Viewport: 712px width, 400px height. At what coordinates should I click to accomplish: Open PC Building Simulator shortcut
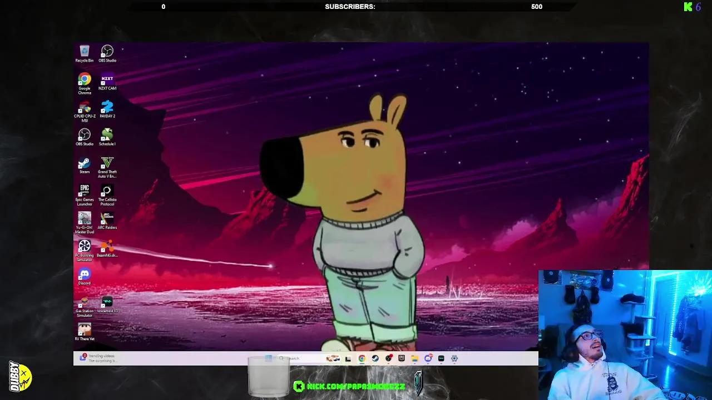[x=85, y=251]
